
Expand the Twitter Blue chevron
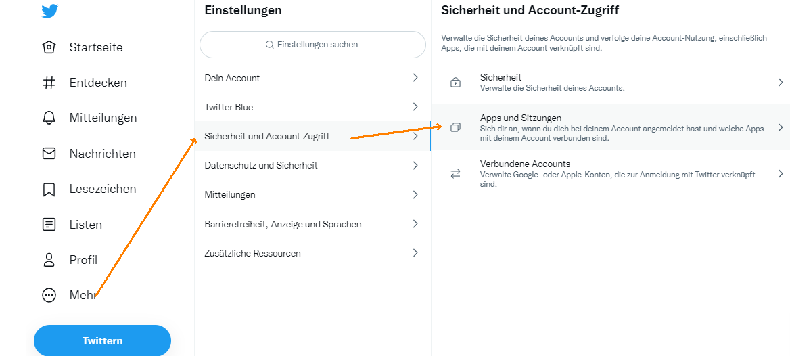(x=415, y=107)
